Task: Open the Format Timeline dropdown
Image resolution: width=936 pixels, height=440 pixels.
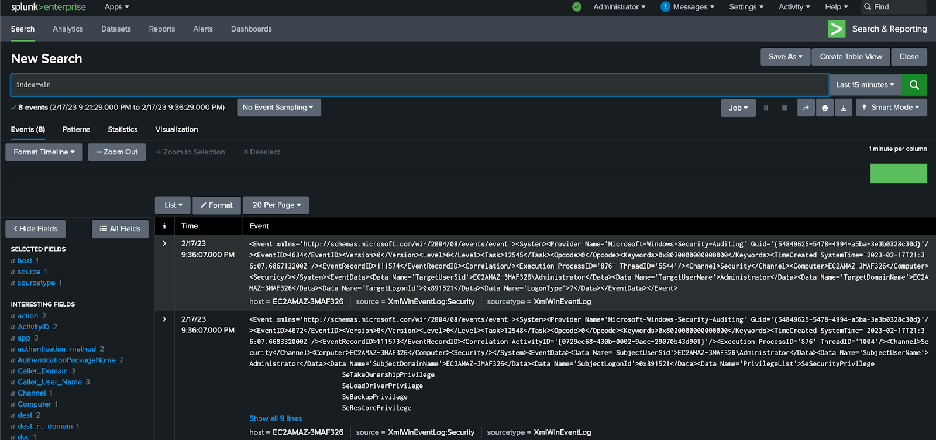Action: (x=44, y=152)
